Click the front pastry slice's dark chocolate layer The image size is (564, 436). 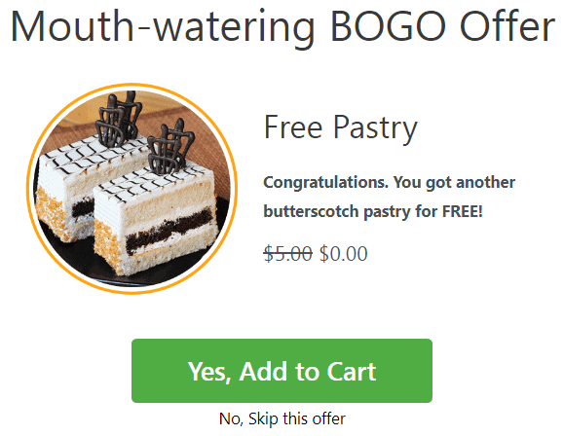coord(169,230)
